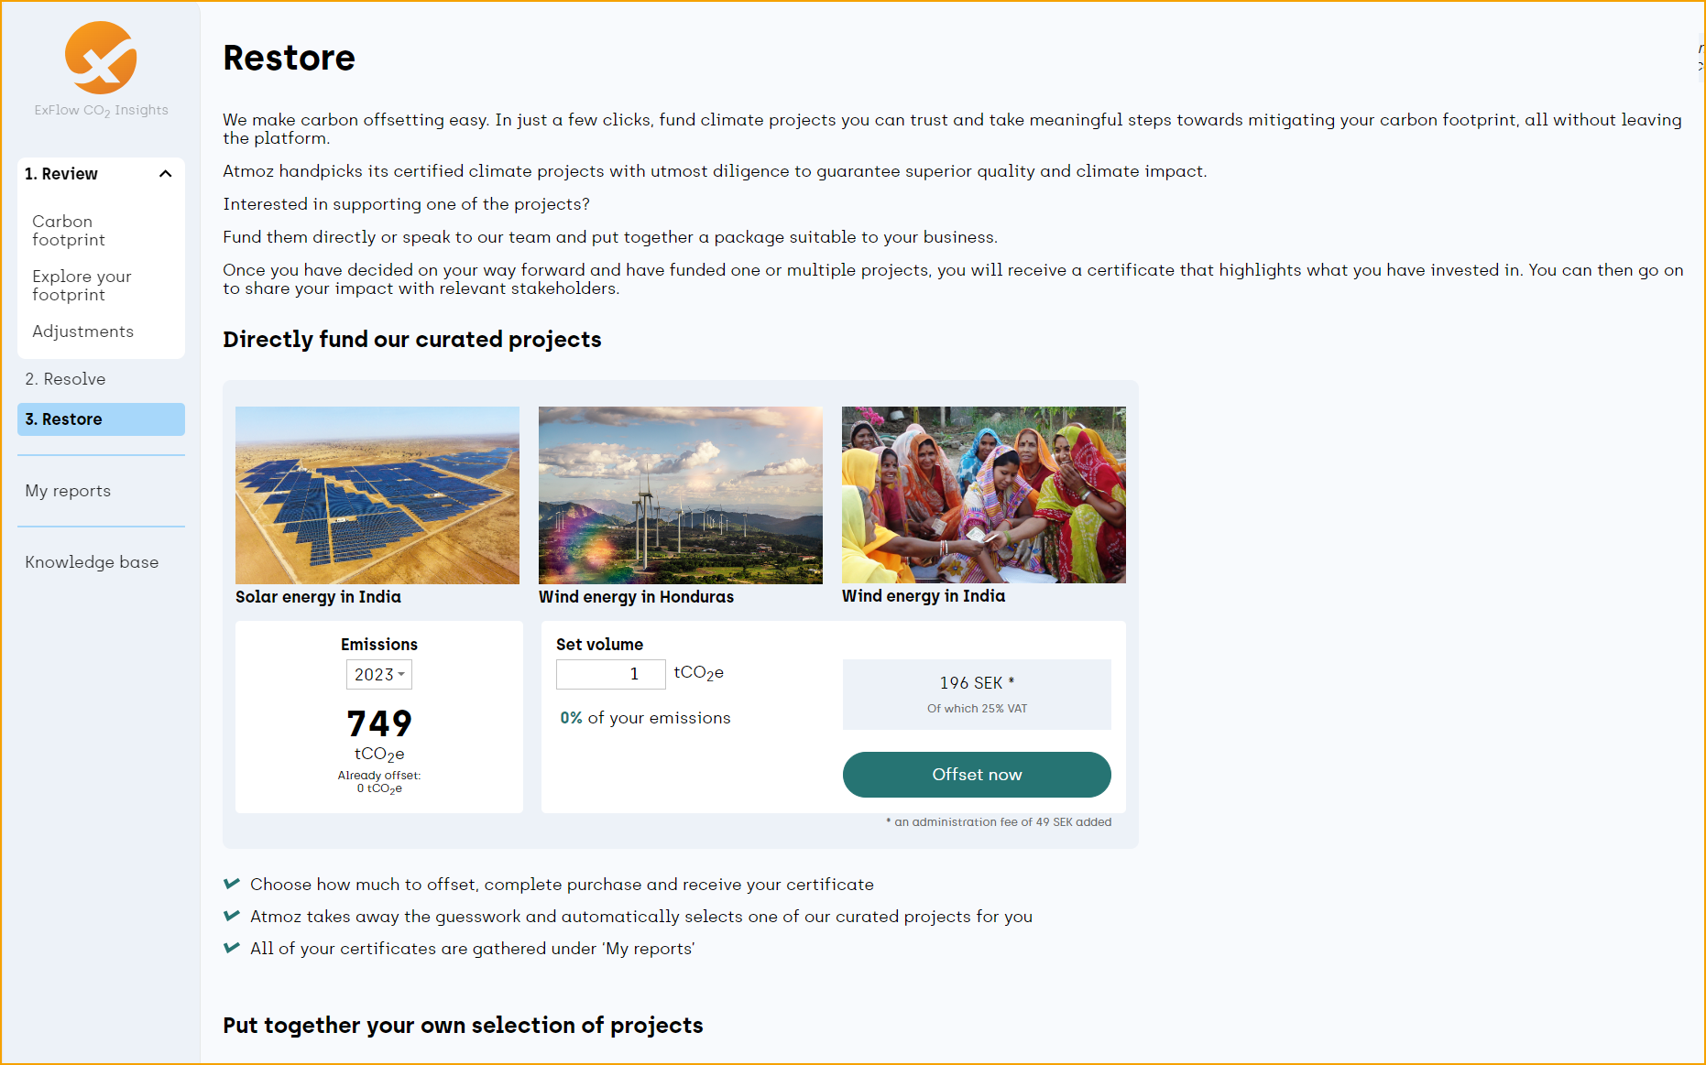
Task: Navigate to the Resolve step
Action: click(x=65, y=379)
